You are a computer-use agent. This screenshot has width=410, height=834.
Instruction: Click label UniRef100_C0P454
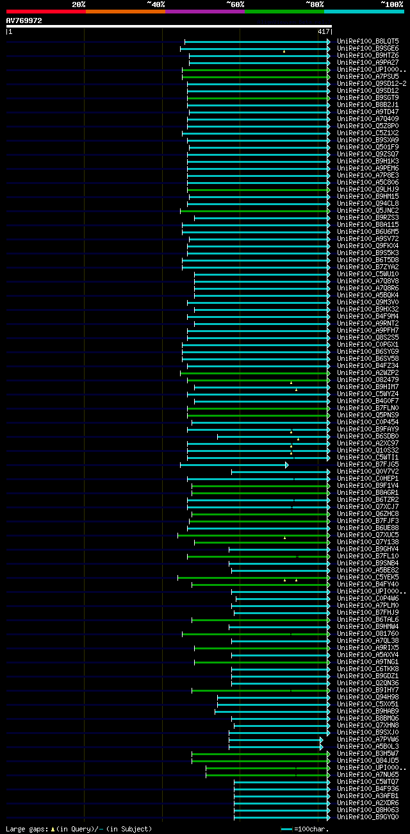(368, 422)
